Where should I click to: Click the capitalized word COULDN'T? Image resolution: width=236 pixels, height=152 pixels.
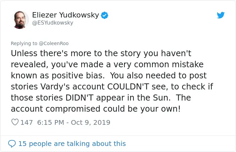[128, 86]
